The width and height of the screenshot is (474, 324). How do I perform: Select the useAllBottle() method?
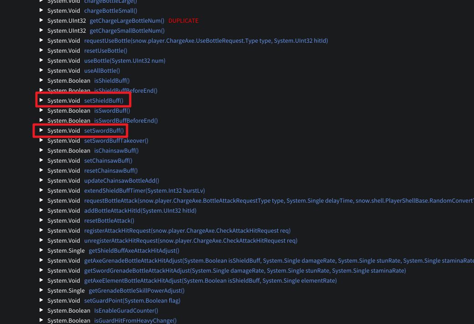click(x=102, y=70)
